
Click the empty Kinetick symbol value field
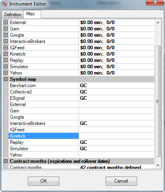coord(117,136)
